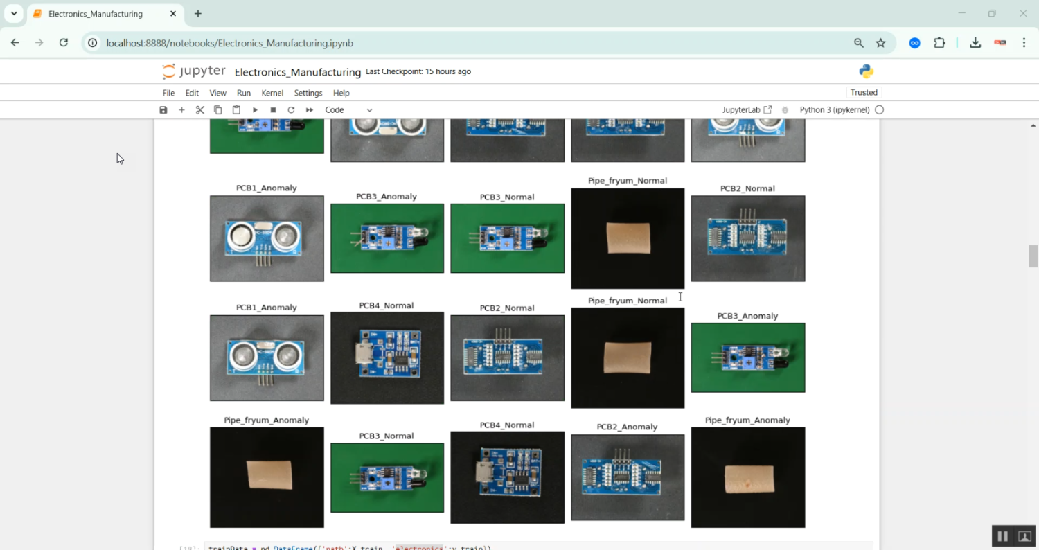
Task: Click the Trusted notebook button
Action: tap(864, 93)
